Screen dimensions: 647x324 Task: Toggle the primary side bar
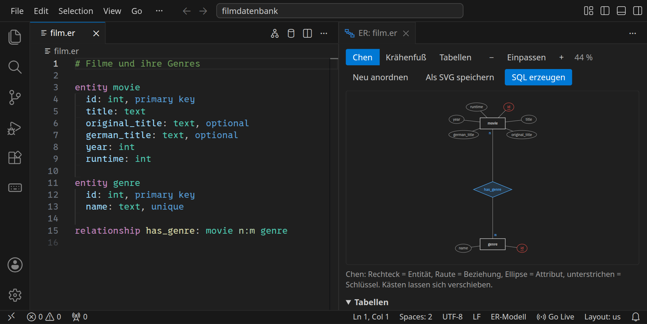(x=605, y=11)
